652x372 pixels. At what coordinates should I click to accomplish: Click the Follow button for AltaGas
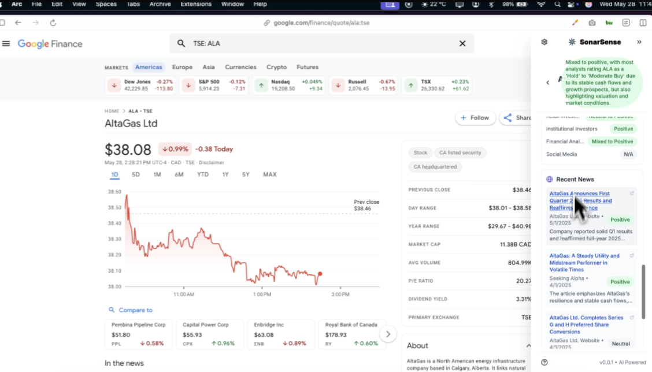pos(475,118)
